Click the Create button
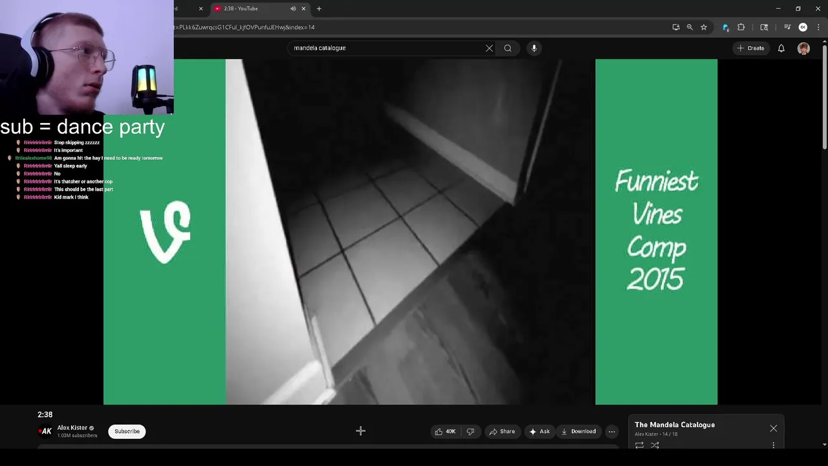This screenshot has height=466, width=828. click(751, 48)
